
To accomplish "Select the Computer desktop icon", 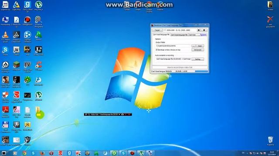I will [x=5, y=21].
